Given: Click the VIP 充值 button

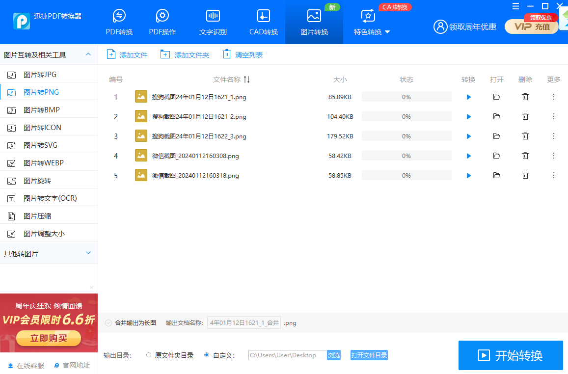Looking at the screenshot, I should [531, 27].
